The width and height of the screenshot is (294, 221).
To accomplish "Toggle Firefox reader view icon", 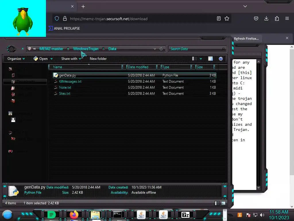I will 218,18.
